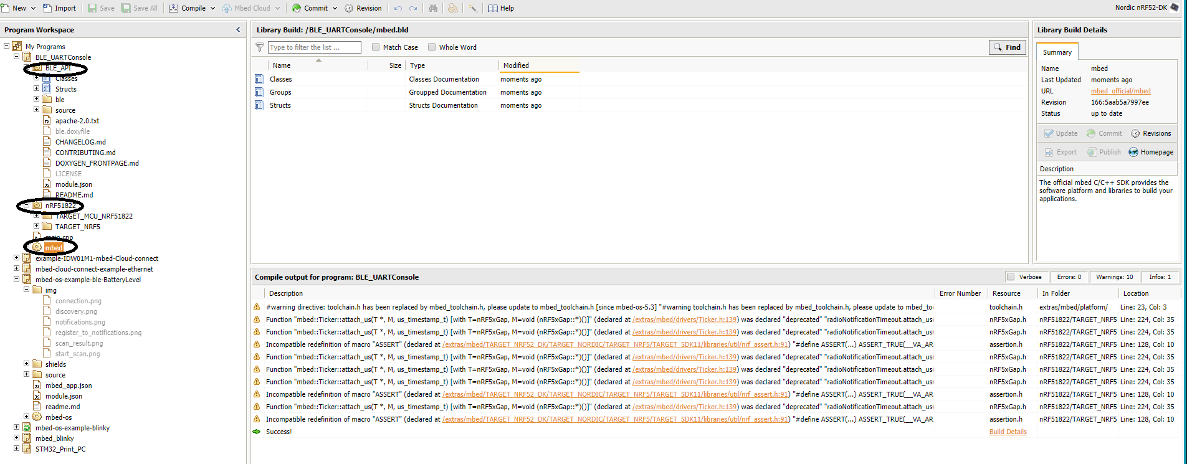This screenshot has width=1187, height=464.
Task: Click the Revision clock icon in toolbar
Action: [x=349, y=8]
